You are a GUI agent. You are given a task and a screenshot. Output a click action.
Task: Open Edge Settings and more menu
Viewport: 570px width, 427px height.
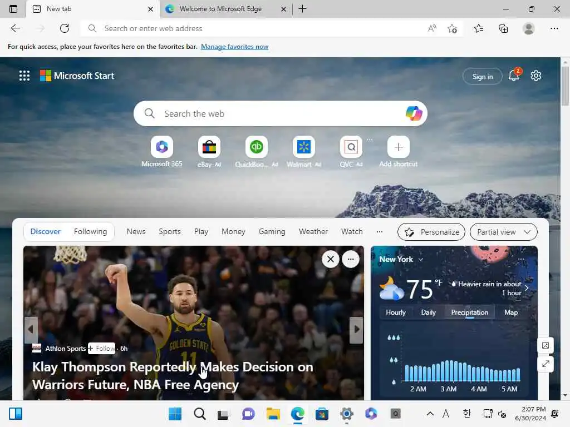(554, 28)
